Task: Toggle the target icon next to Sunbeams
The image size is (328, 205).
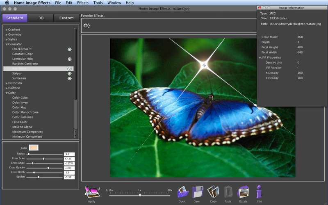Action: pyautogui.click(x=70, y=78)
